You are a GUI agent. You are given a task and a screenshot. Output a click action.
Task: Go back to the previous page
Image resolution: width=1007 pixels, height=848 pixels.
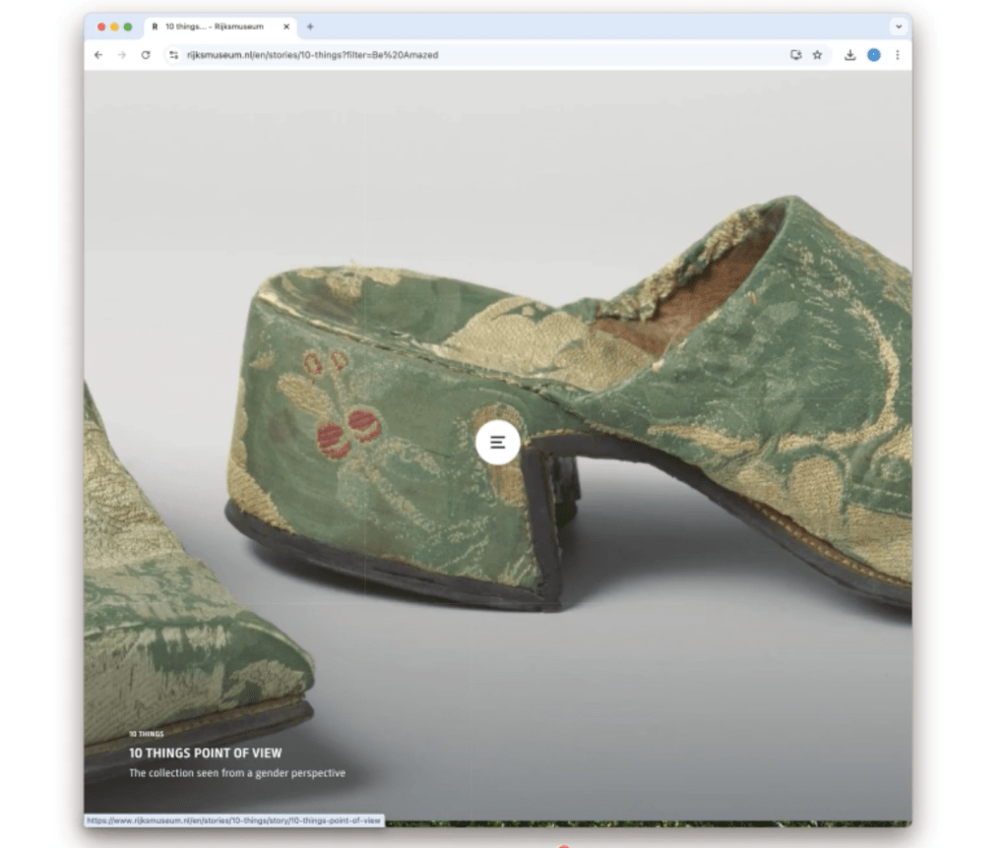(x=97, y=55)
